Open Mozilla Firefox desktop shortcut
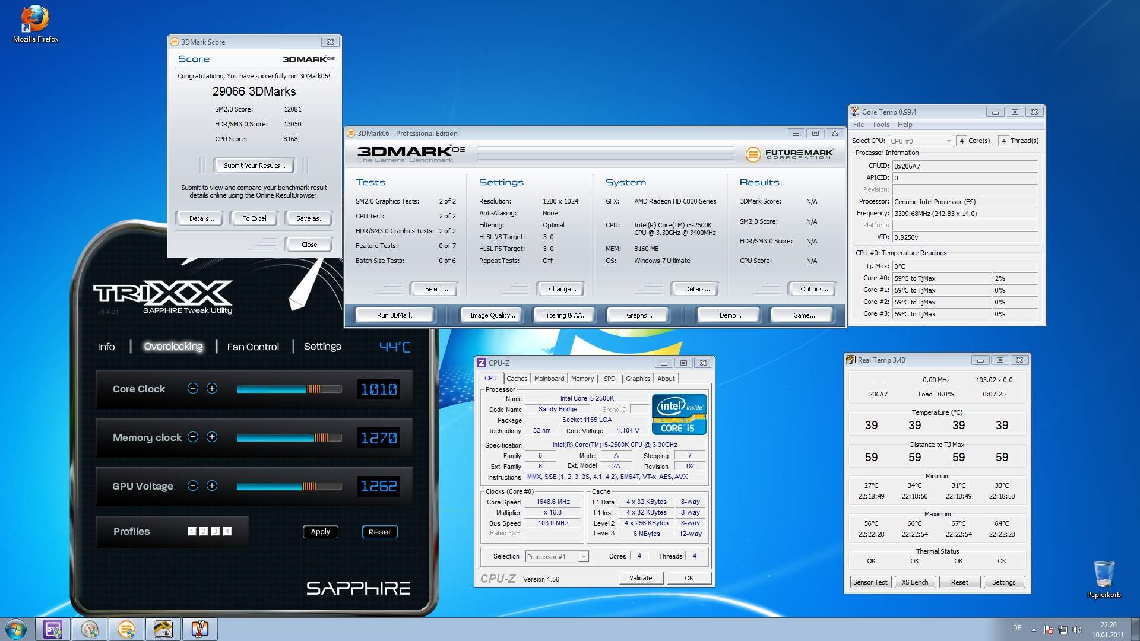Screen dimensions: 1140x641 tap(35, 24)
